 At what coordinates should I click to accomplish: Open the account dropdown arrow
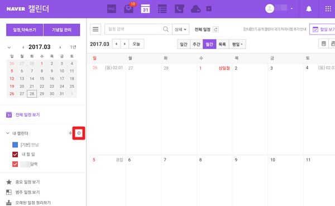pyautogui.click(x=291, y=9)
